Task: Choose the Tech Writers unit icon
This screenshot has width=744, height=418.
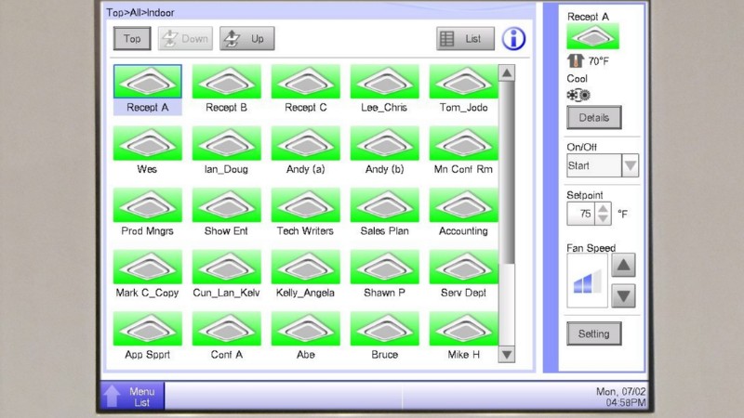Action: click(305, 205)
